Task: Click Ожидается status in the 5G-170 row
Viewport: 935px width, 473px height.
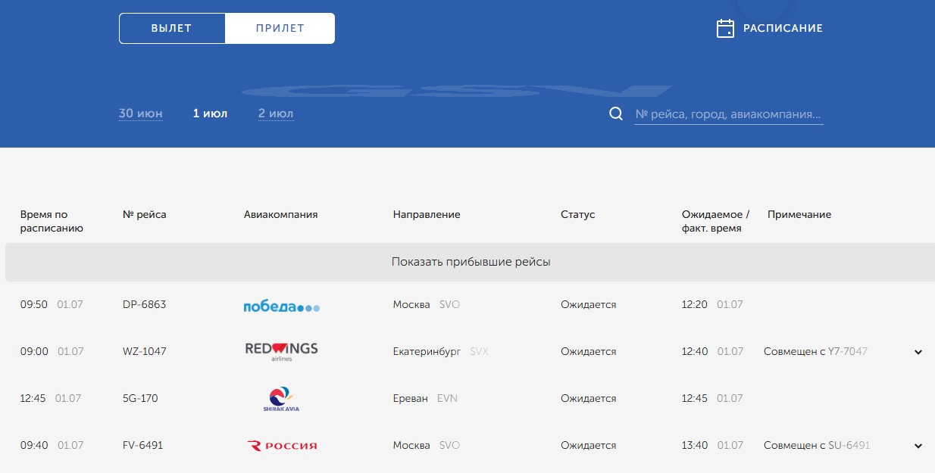Action: pos(589,398)
